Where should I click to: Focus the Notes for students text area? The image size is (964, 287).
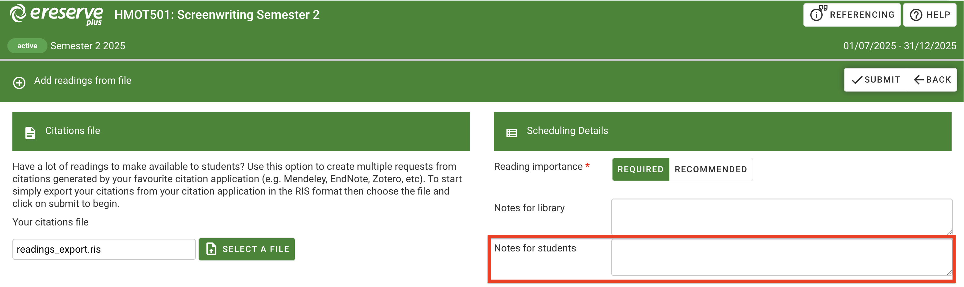pyautogui.click(x=781, y=257)
